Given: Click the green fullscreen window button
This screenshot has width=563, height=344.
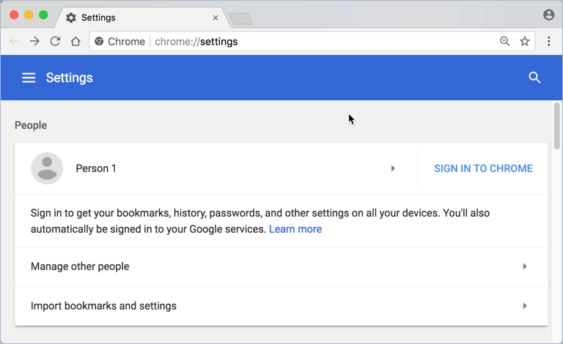Looking at the screenshot, I should (x=43, y=15).
